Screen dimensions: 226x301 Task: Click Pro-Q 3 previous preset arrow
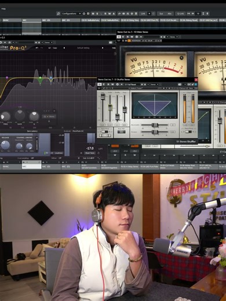pos(64,48)
